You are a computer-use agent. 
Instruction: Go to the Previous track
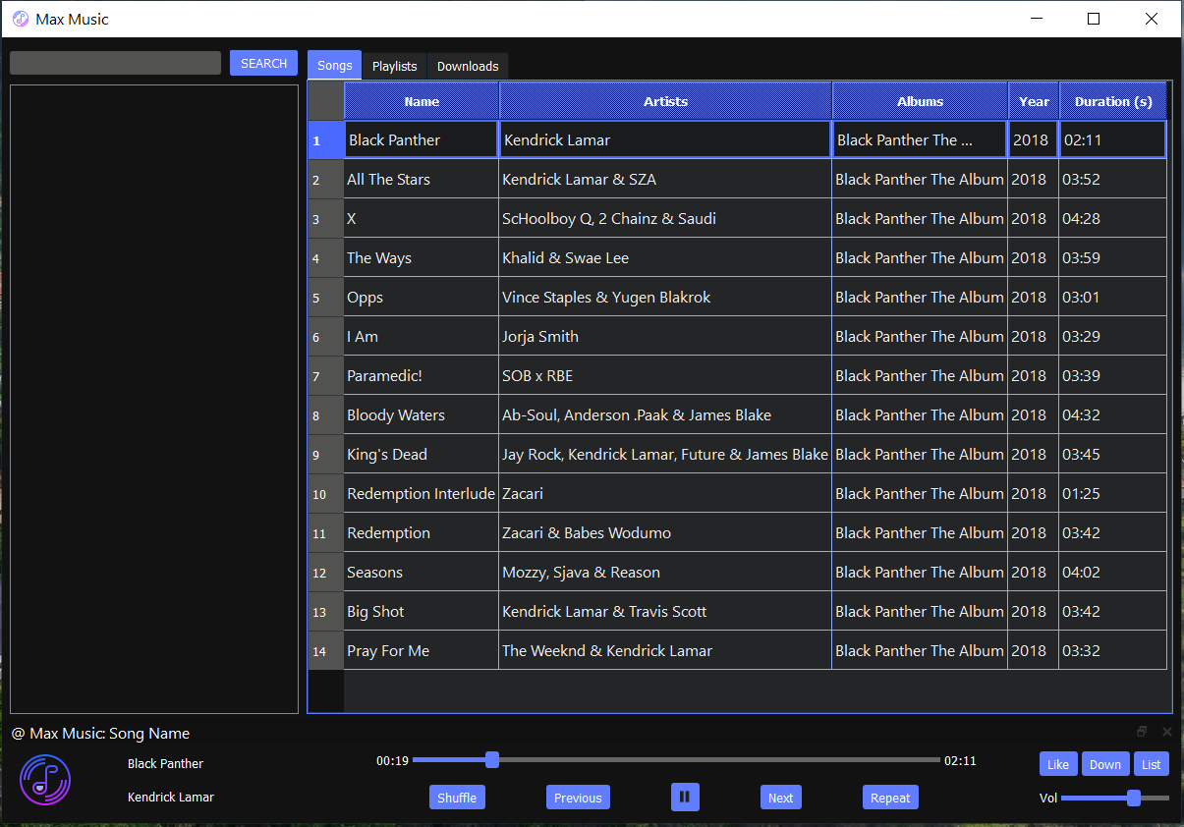[x=578, y=798]
